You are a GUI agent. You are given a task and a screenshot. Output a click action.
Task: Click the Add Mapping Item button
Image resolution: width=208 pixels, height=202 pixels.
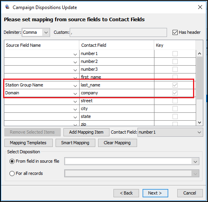click(x=86, y=132)
